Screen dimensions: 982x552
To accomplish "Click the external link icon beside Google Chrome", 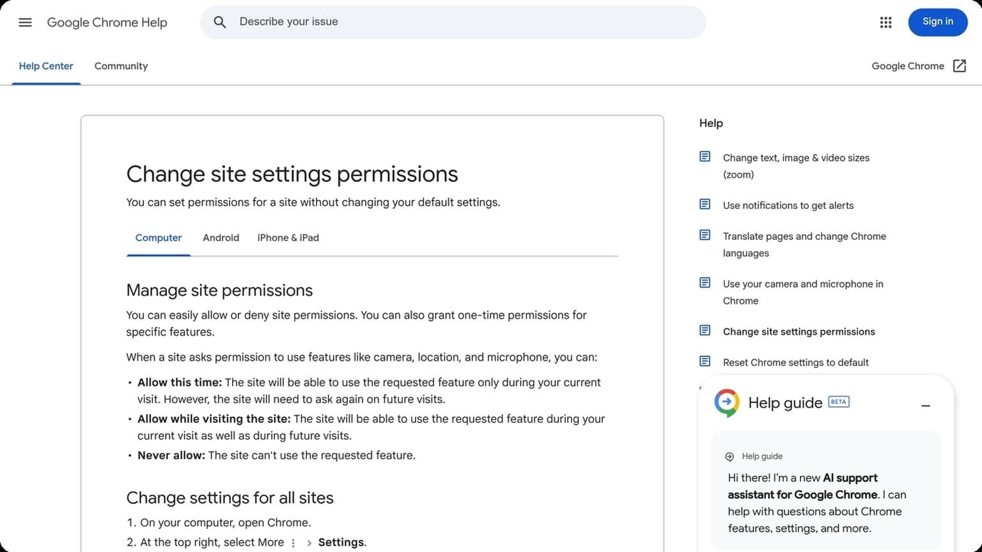I will (x=959, y=66).
